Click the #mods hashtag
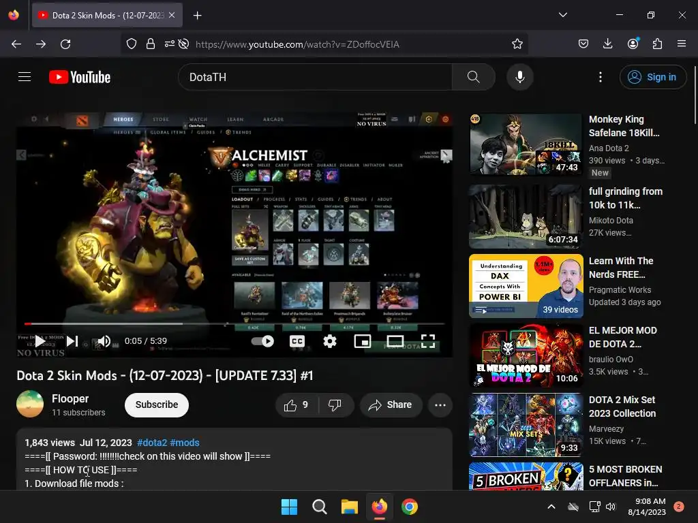698x523 pixels. [185, 443]
